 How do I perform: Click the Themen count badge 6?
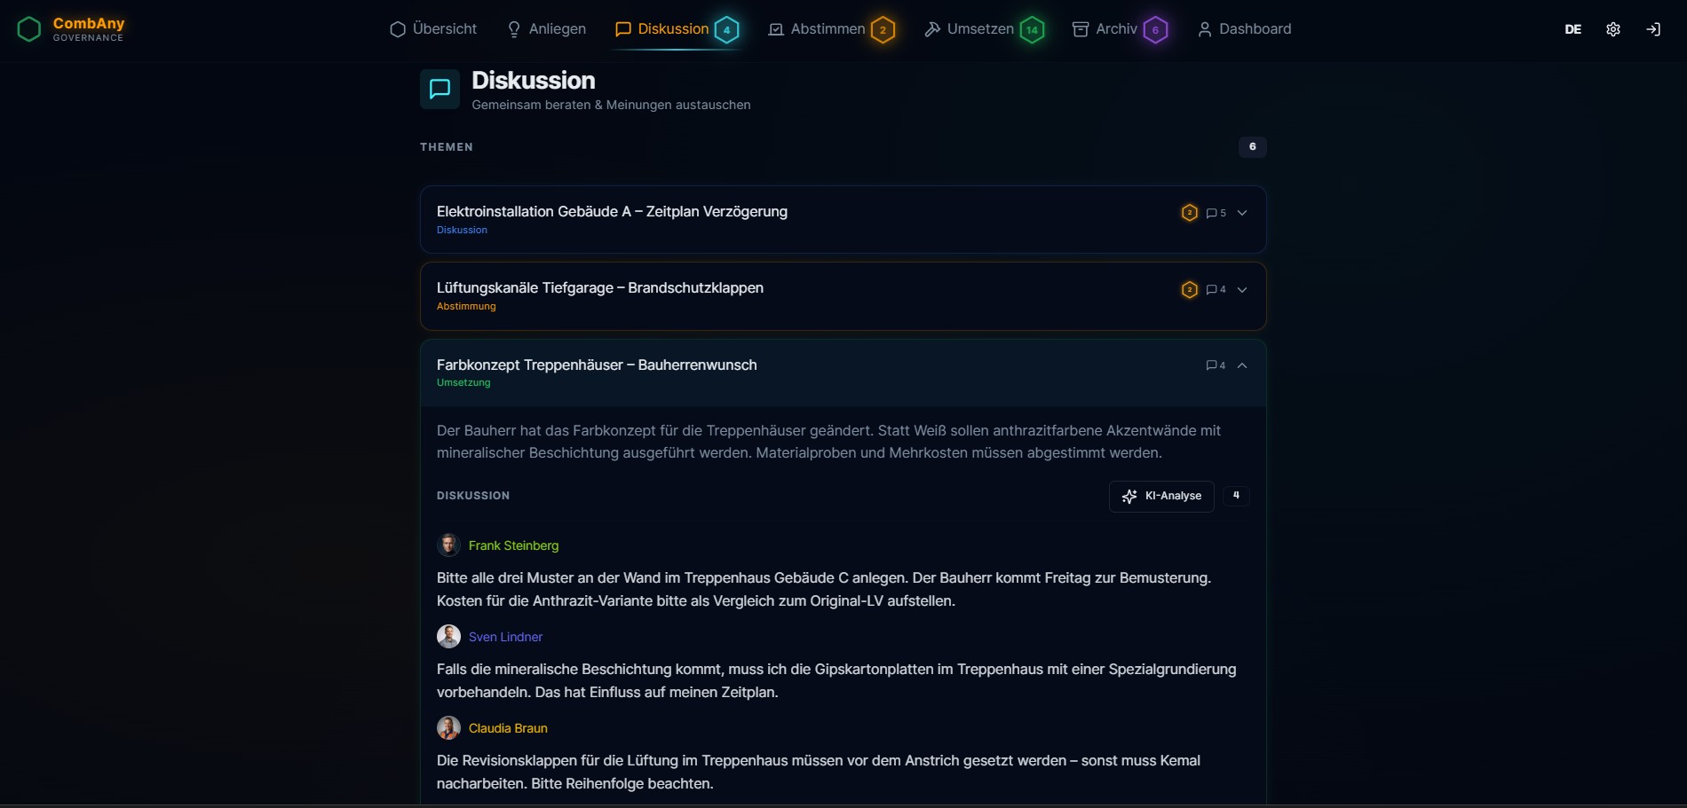pyautogui.click(x=1253, y=147)
